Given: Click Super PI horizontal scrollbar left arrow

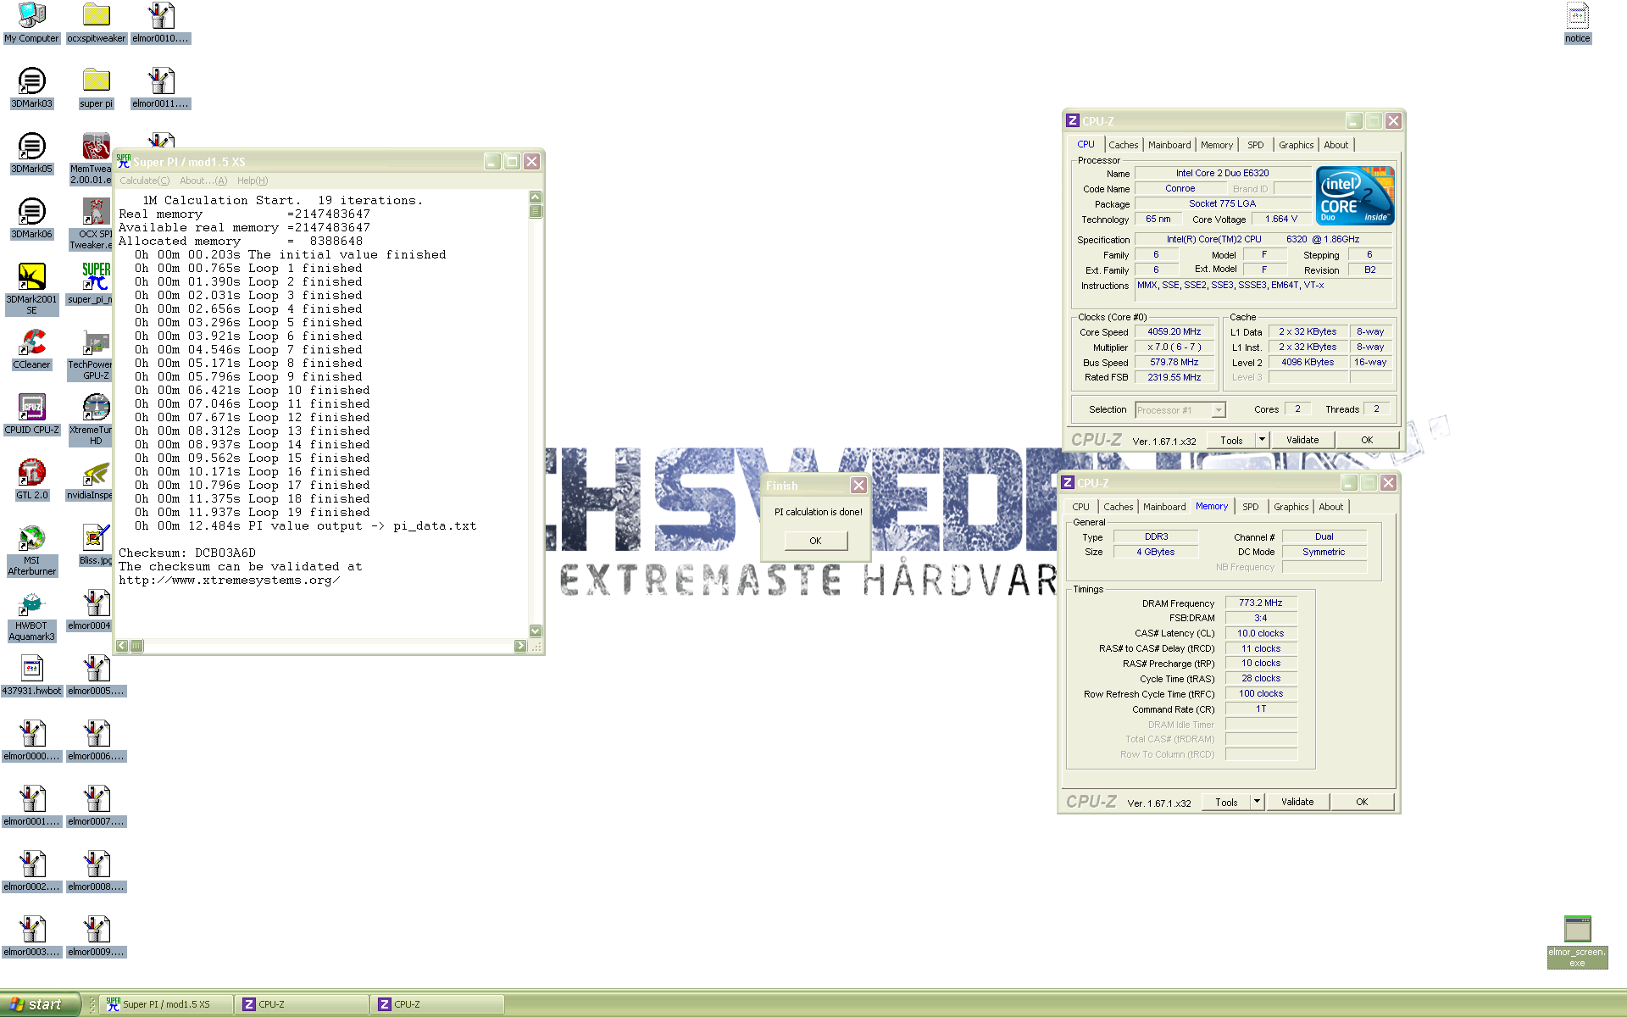Looking at the screenshot, I should pos(122,646).
